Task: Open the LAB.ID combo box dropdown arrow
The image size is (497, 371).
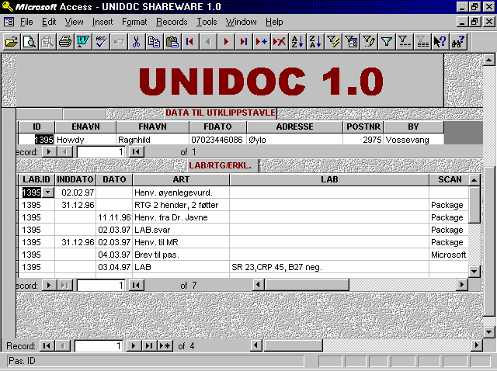Action: (48, 192)
